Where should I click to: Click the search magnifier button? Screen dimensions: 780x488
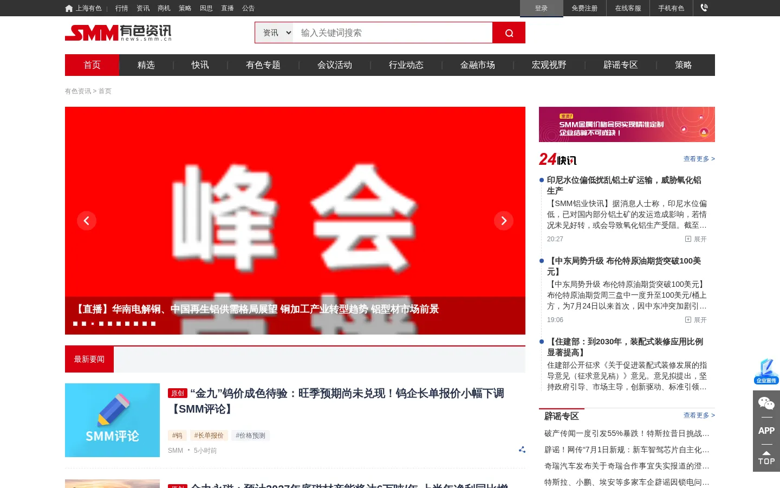pos(509,33)
